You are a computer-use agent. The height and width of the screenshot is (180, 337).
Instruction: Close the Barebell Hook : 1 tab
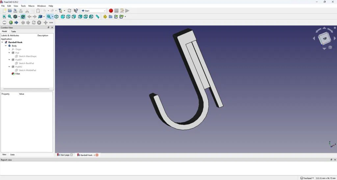click(x=97, y=155)
